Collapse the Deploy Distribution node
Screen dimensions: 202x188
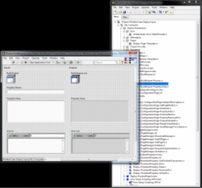[121, 28]
